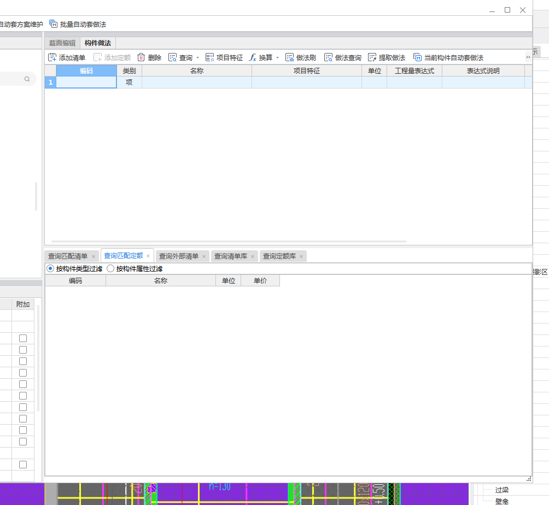Close the 查询外部清单 tab
Viewport: 549px width, 505px height.
[x=204, y=256]
